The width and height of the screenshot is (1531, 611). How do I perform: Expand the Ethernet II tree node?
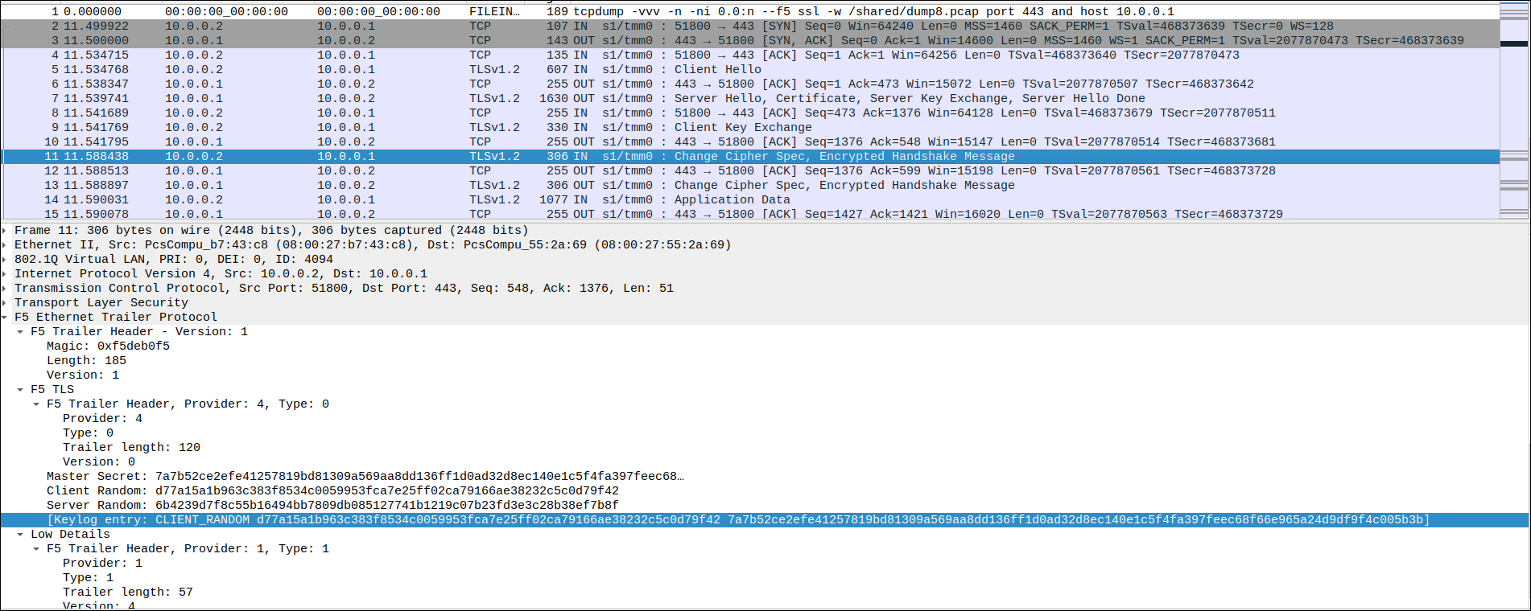pyautogui.click(x=5, y=245)
